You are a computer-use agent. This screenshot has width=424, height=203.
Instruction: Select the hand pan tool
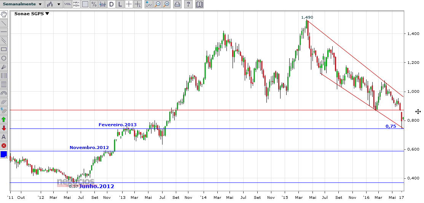[x=4, y=14]
